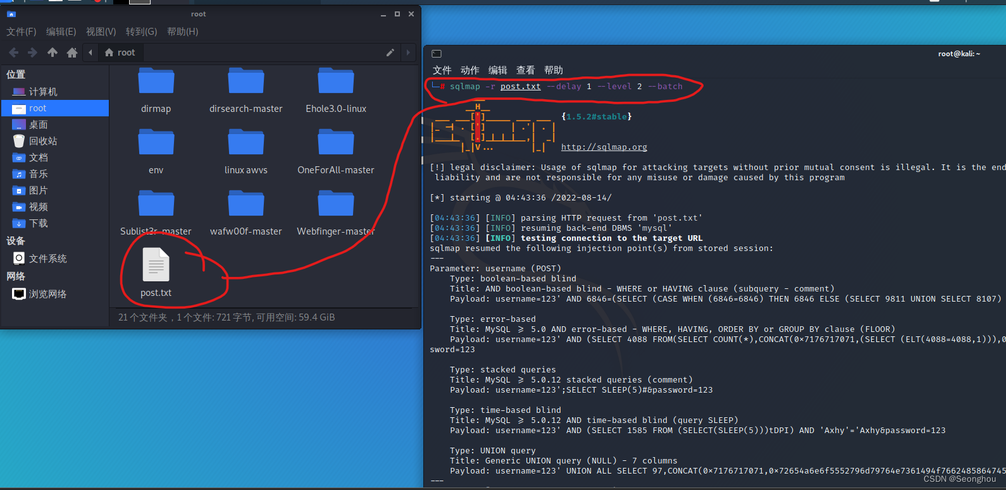The image size is (1006, 490).
Task: Select root in the sidebar places
Action: click(x=55, y=108)
